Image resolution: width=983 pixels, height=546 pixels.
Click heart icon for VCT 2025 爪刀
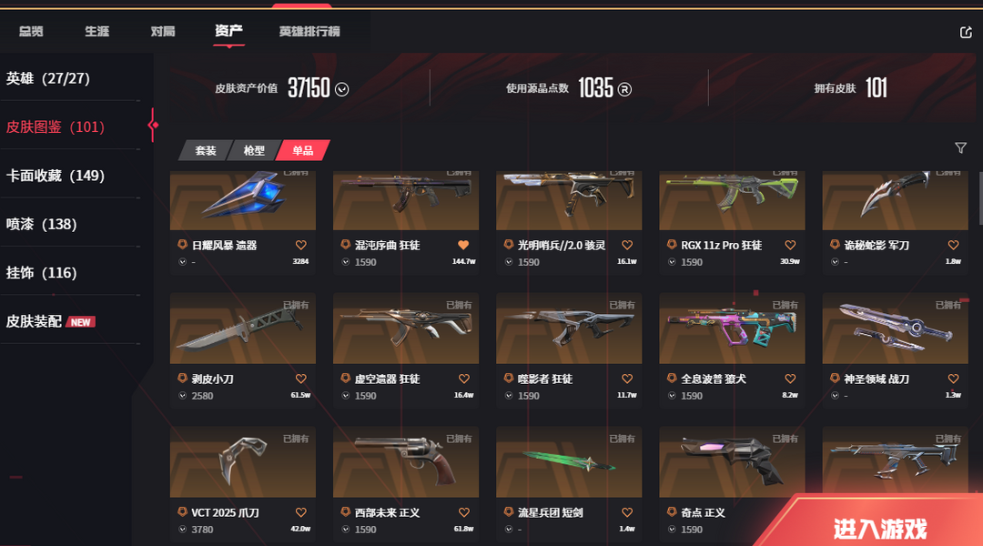coord(301,512)
